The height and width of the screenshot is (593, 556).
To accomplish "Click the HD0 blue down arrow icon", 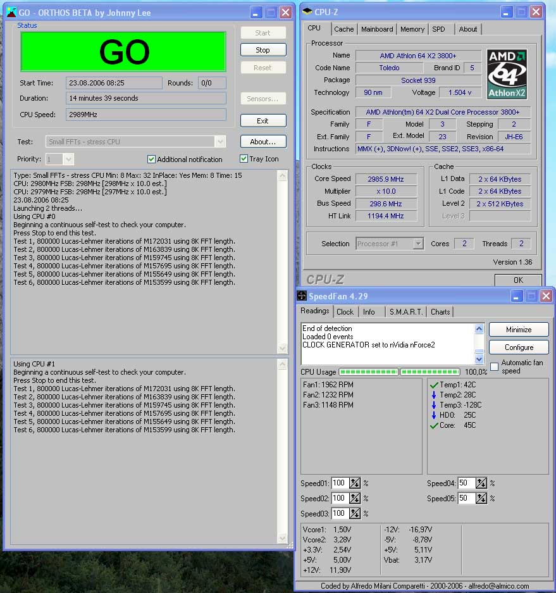I will (434, 415).
